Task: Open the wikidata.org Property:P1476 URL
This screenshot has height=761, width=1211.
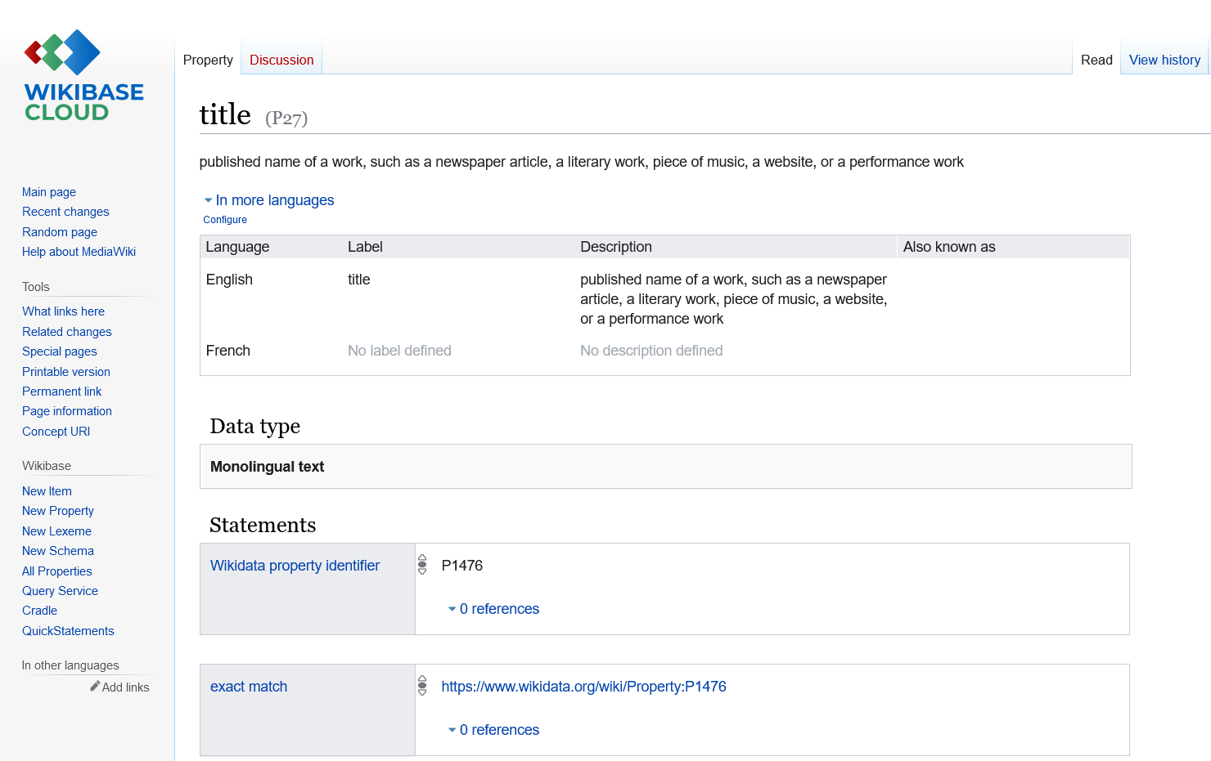Action: [x=583, y=687]
